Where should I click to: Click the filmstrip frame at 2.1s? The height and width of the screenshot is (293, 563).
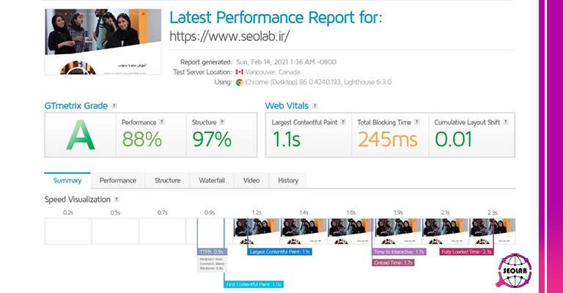[x=445, y=231]
